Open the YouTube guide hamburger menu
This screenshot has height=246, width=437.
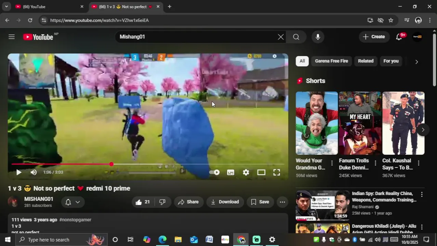click(12, 37)
